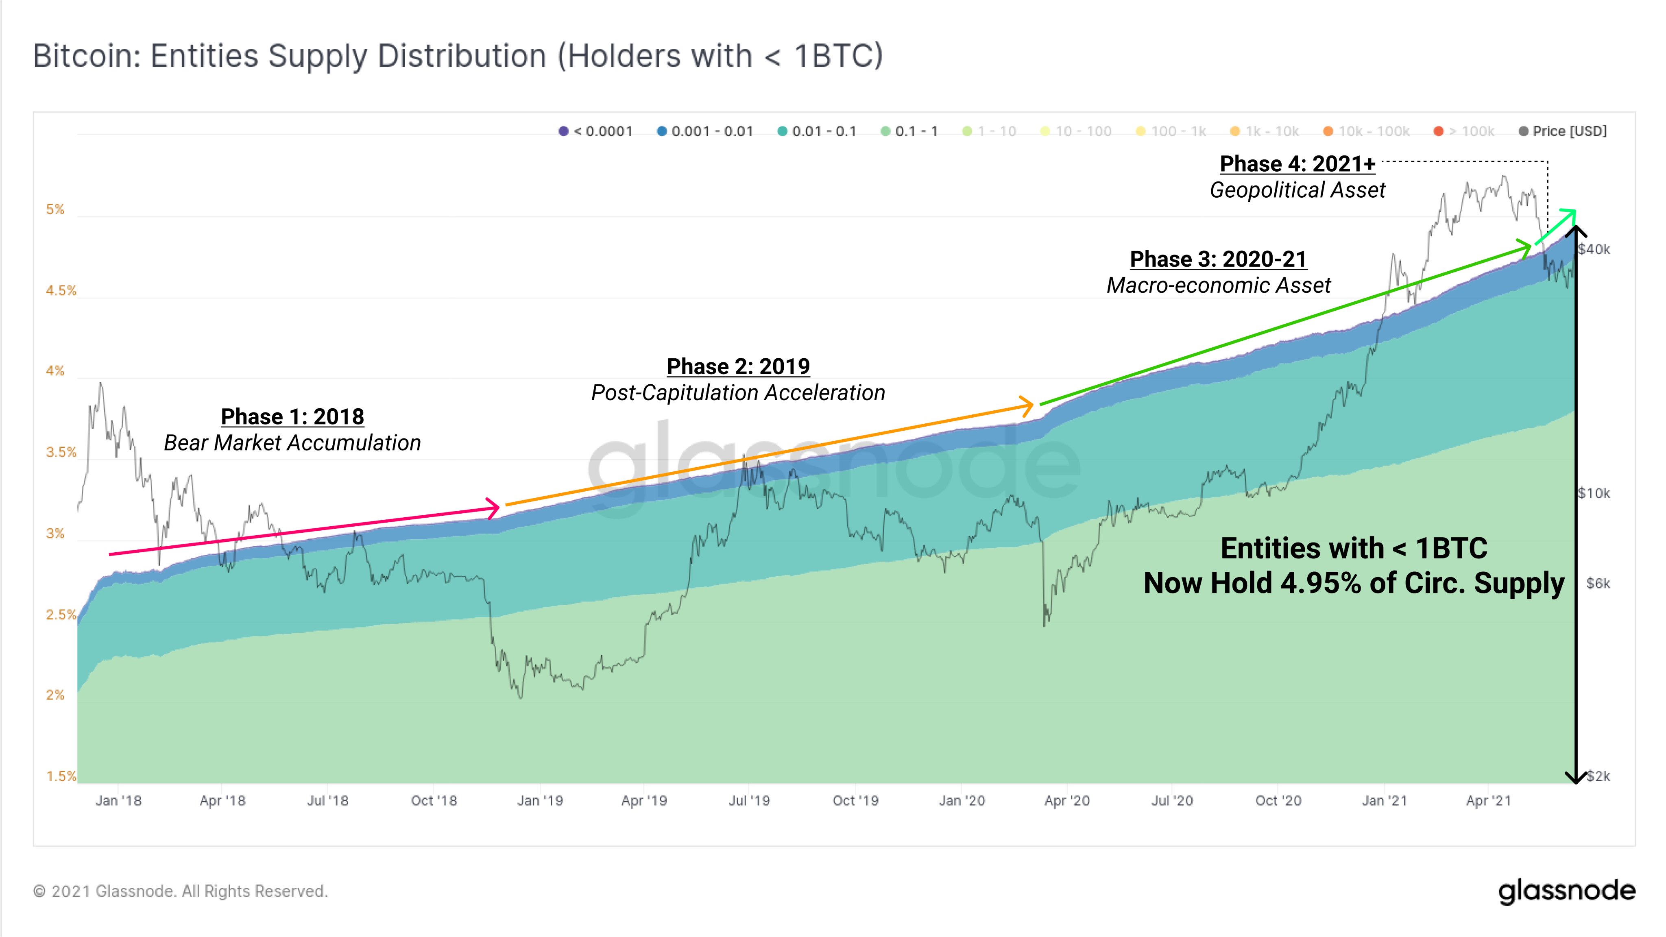Click the orange Phase 2 trend arrowhead
Image resolution: width=1666 pixels, height=937 pixels.
coord(1027,405)
